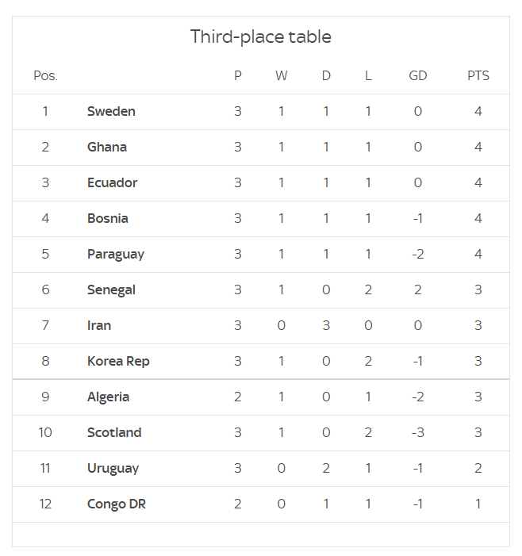Screen dimensions: 522x556
Task: Click Congo DR team name
Action: 117,504
